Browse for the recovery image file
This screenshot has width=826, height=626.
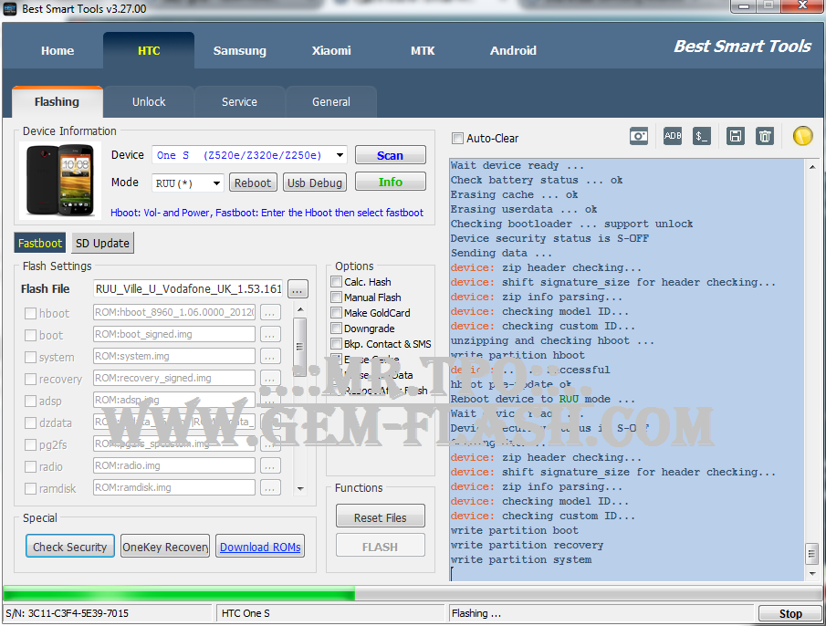pos(269,379)
